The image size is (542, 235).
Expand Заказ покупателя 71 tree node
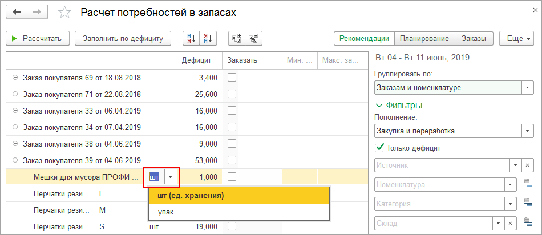coord(15,94)
